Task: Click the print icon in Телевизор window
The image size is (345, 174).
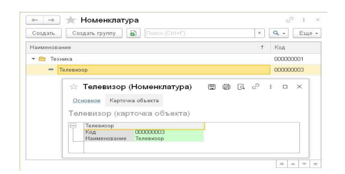Action: [x=238, y=87]
